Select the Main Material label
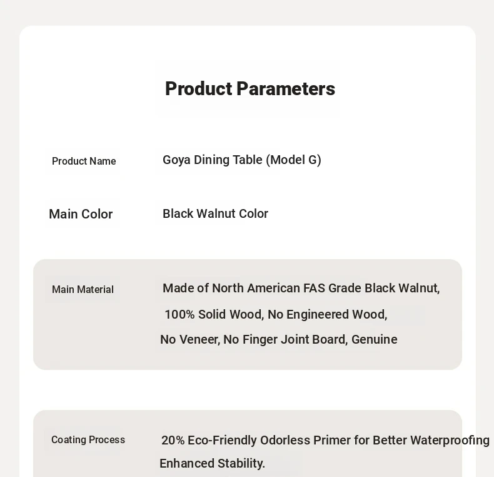The height and width of the screenshot is (477, 494). [x=83, y=289]
